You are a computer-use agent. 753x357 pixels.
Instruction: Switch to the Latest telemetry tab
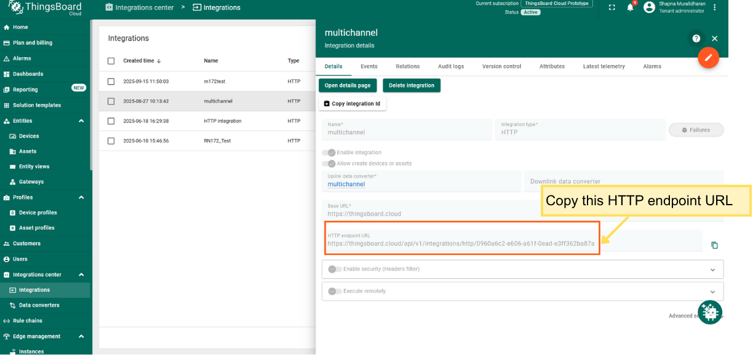click(x=604, y=66)
